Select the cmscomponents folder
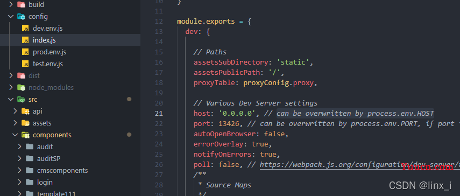460x196 pixels. point(70,171)
